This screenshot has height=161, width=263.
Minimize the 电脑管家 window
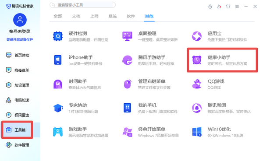tap(246, 7)
